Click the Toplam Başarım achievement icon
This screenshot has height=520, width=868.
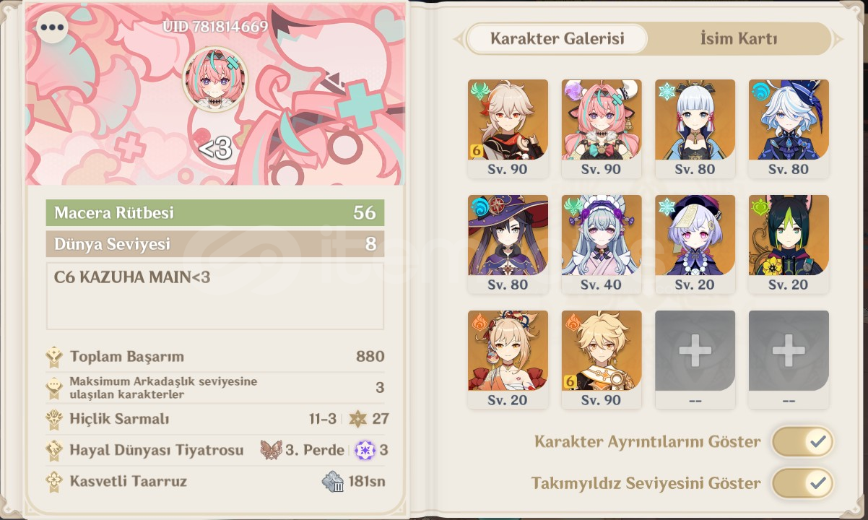(54, 357)
